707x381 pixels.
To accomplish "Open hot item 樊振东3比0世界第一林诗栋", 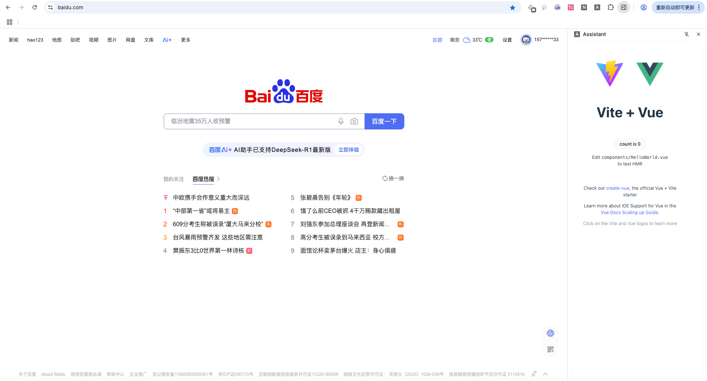I will coord(208,251).
